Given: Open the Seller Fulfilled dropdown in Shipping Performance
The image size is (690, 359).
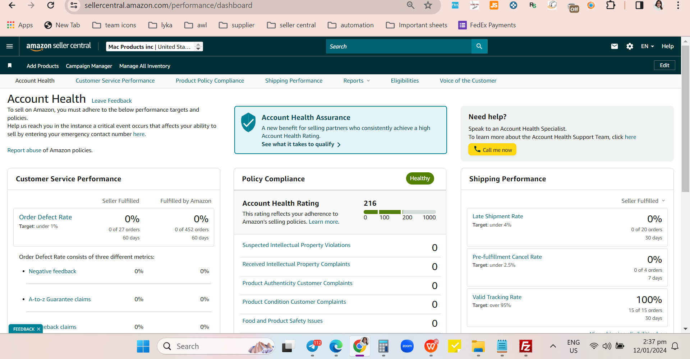Looking at the screenshot, I should pyautogui.click(x=643, y=201).
